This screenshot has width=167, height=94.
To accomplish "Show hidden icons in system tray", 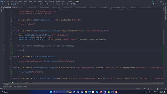I will coord(144,92).
